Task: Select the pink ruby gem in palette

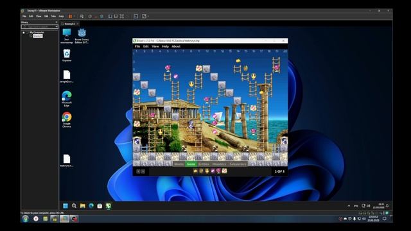Action: (218, 171)
